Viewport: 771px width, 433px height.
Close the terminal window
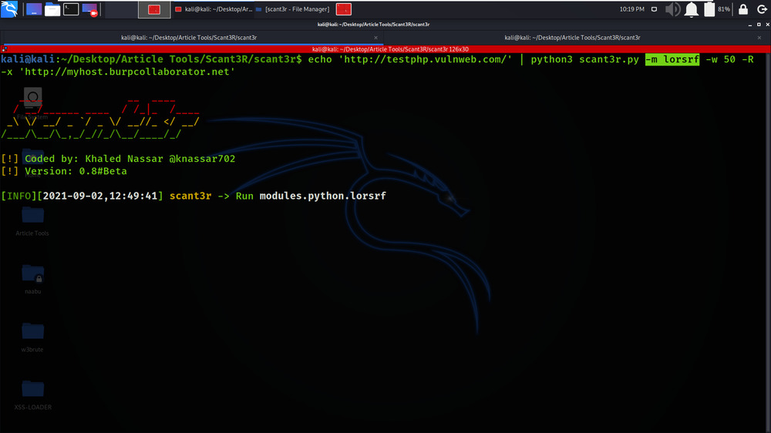767,25
